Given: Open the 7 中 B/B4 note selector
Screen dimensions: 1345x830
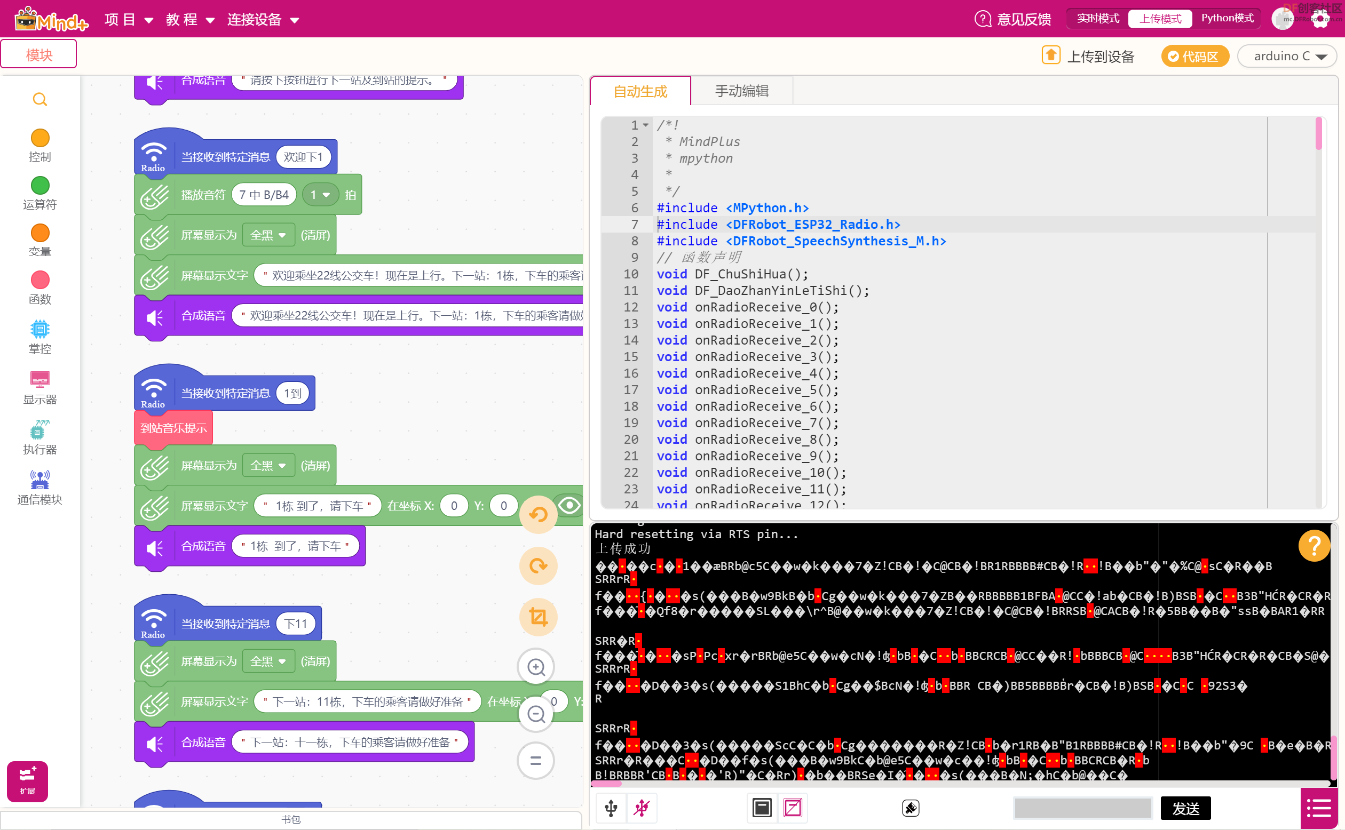Looking at the screenshot, I should [x=264, y=195].
